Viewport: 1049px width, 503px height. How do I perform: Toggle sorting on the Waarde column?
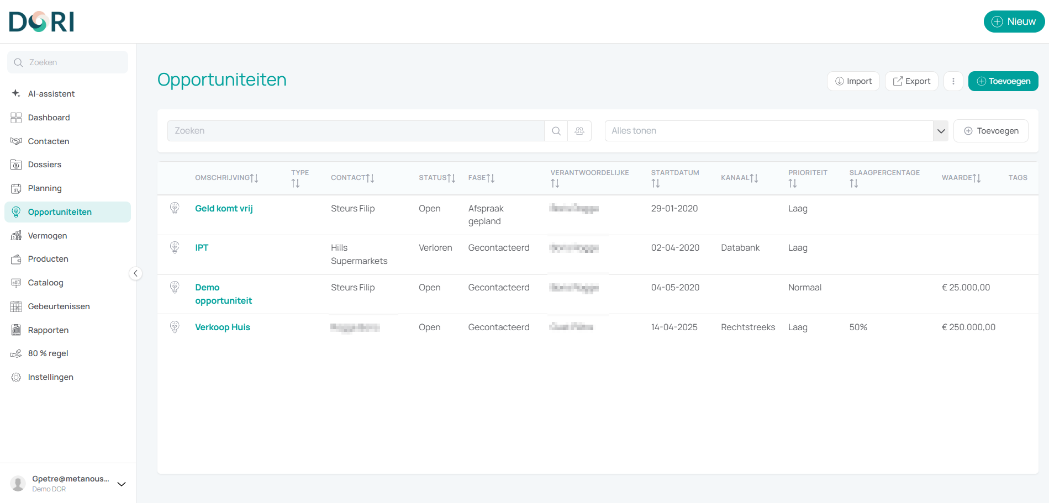[977, 178]
